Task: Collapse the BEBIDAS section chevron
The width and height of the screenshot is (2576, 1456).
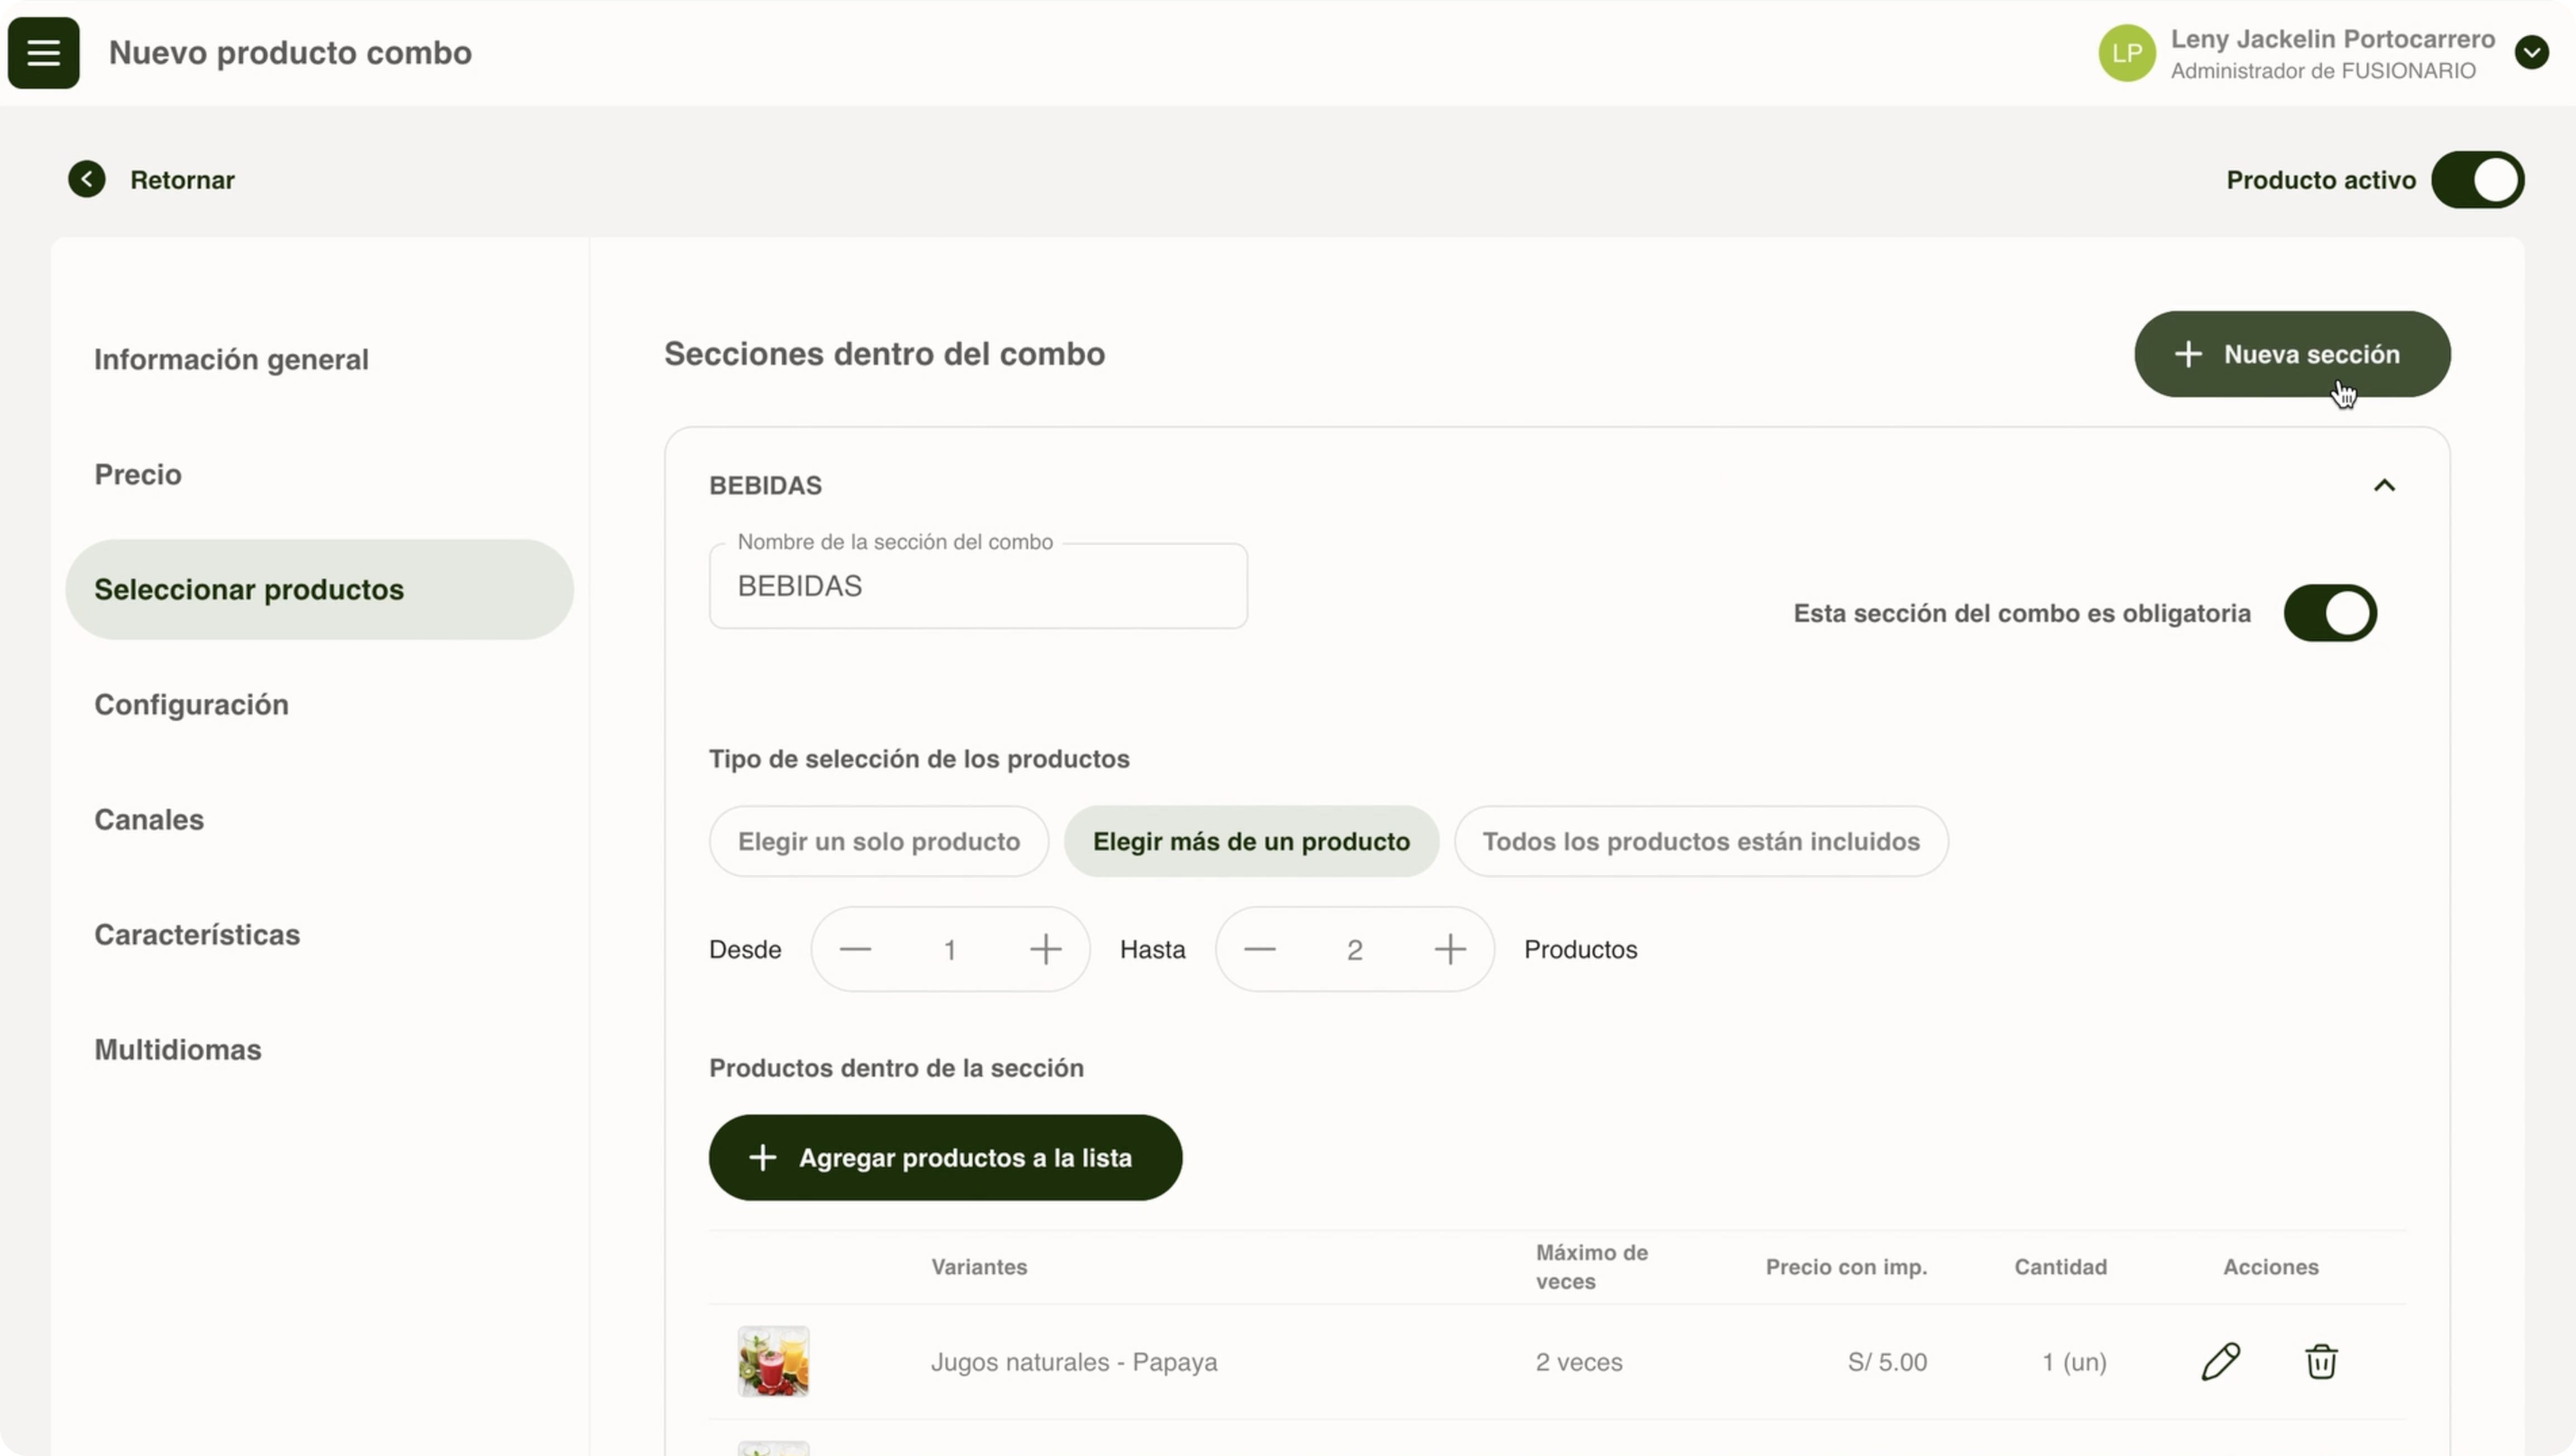Action: pos(2384,486)
